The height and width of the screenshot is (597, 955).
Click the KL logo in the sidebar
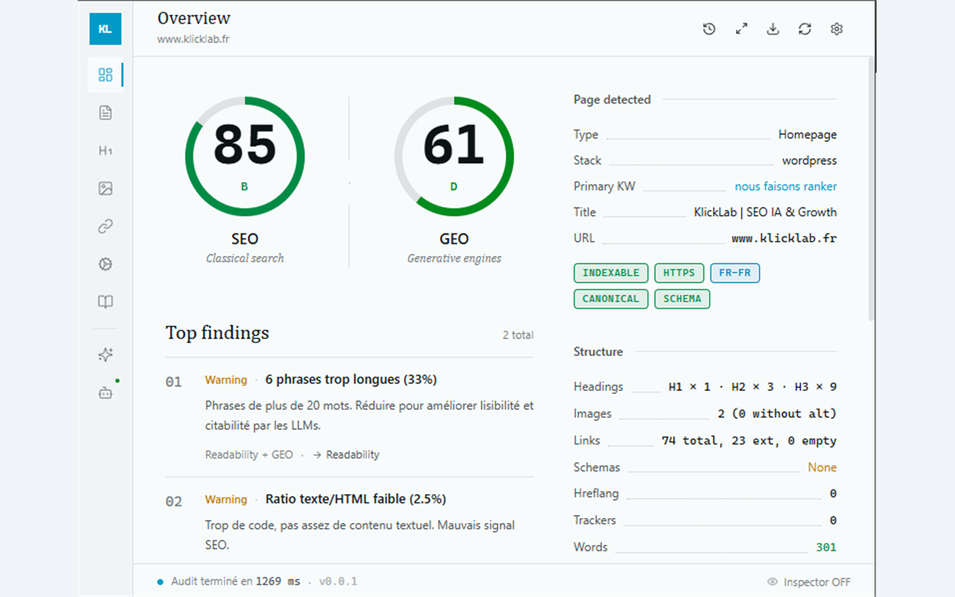(105, 29)
